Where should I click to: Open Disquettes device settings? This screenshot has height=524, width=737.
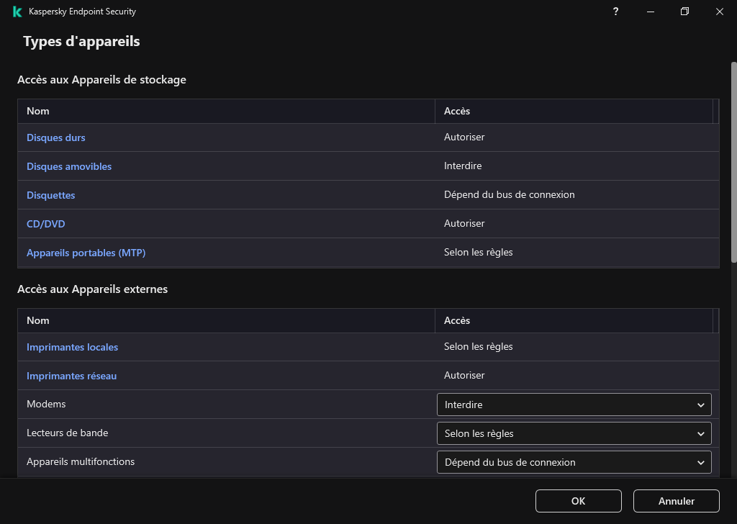(50, 195)
